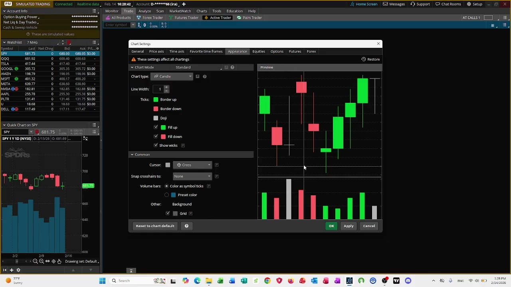This screenshot has width=511, height=287.
Task: Open Watchlist panel menu icon
Action: [94, 42]
